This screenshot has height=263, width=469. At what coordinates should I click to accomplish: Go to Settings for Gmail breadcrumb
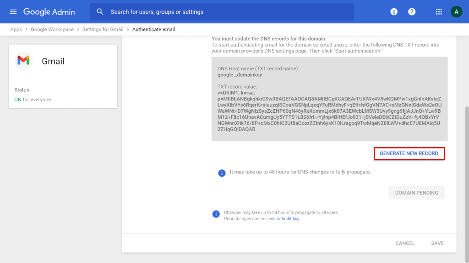click(103, 30)
